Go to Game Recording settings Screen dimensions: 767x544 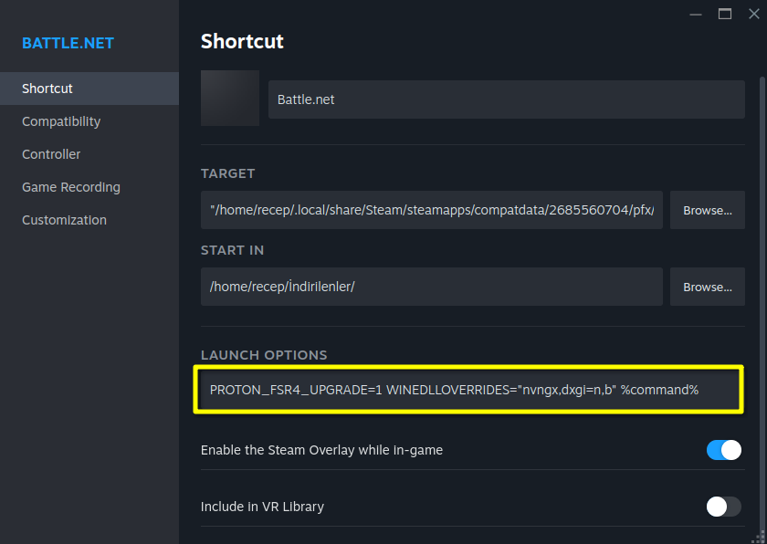[89, 187]
